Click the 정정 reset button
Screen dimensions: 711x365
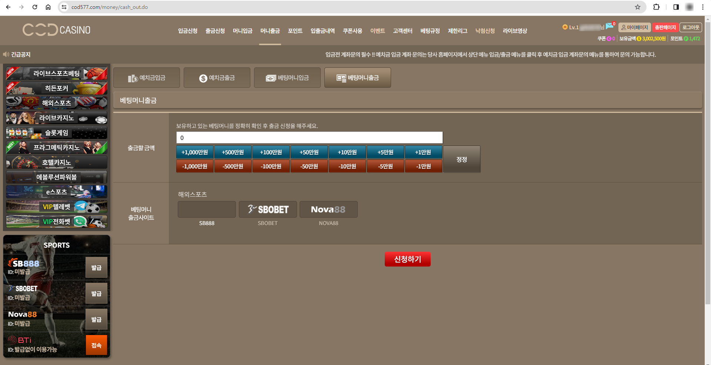pos(462,159)
